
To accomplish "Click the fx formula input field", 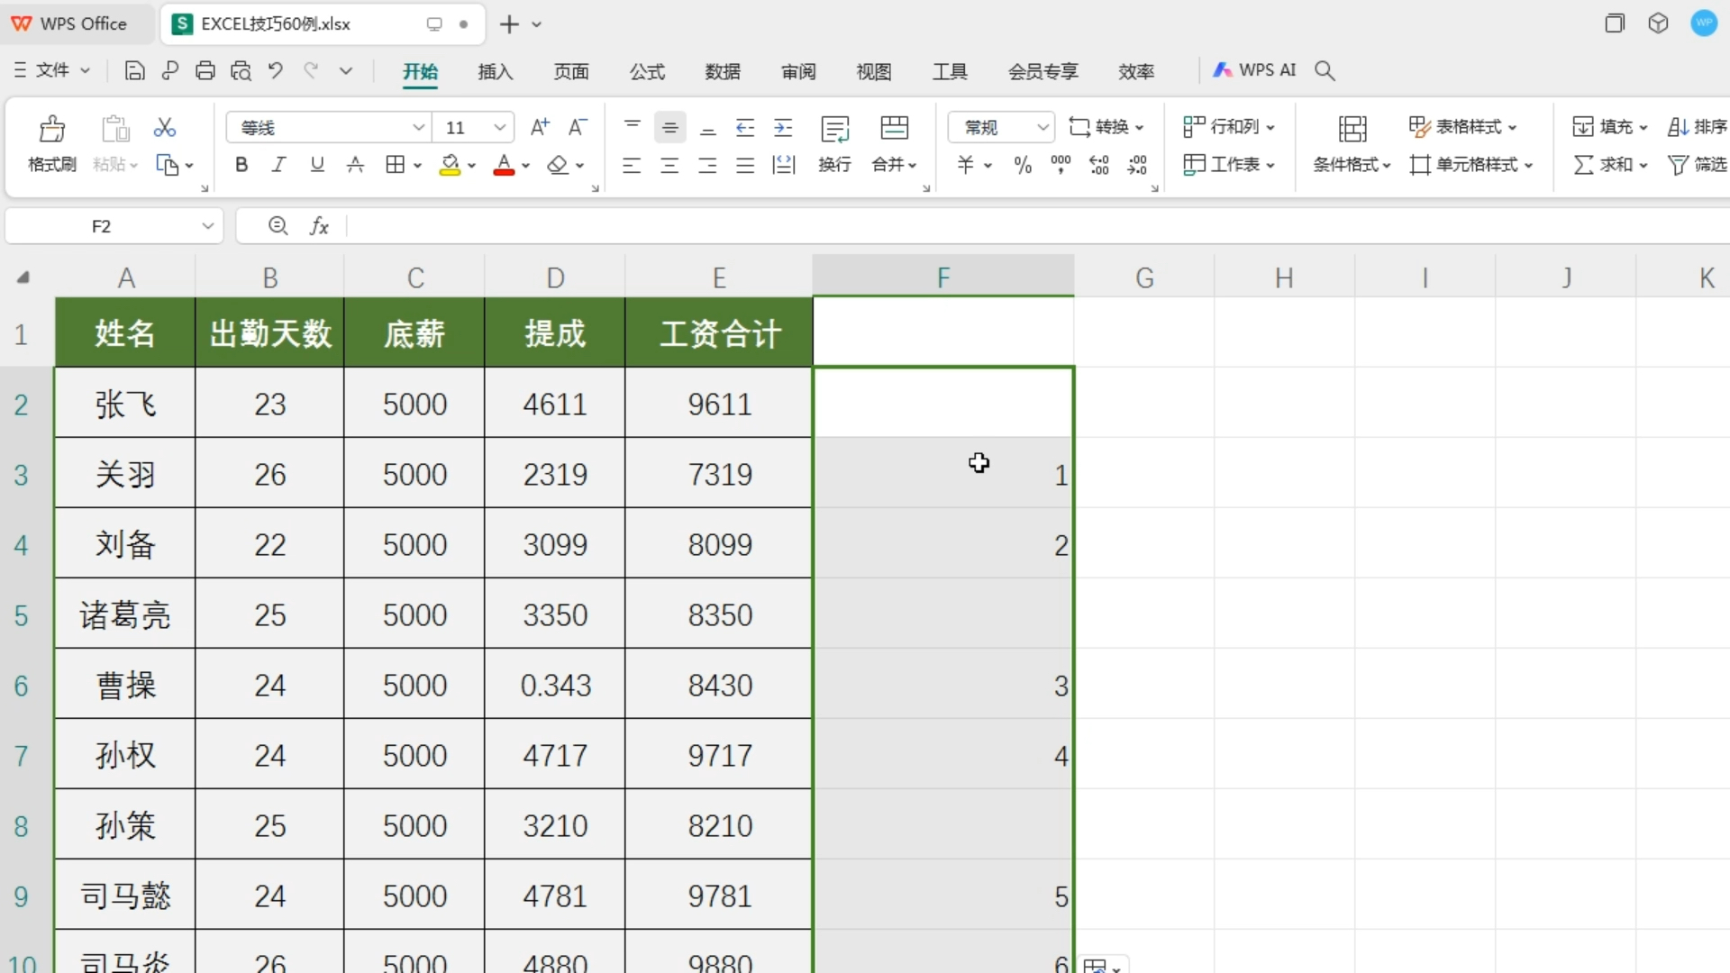I will click(x=631, y=225).
